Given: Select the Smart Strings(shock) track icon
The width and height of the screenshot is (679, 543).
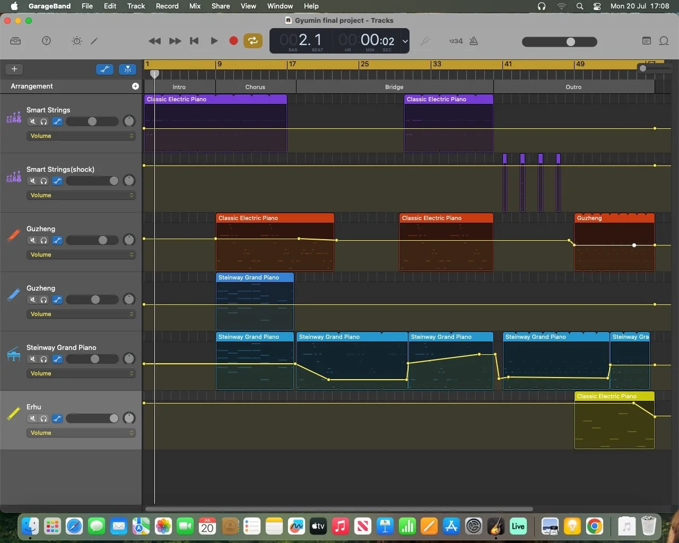Looking at the screenshot, I should (x=14, y=177).
